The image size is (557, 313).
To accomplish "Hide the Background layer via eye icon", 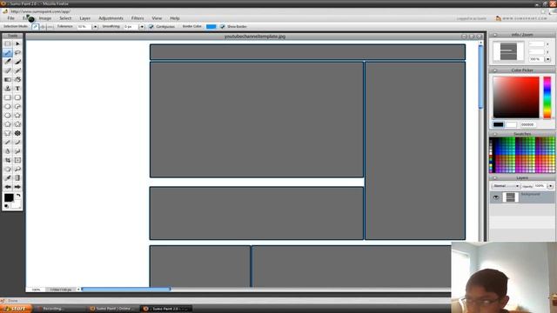I will (496, 197).
